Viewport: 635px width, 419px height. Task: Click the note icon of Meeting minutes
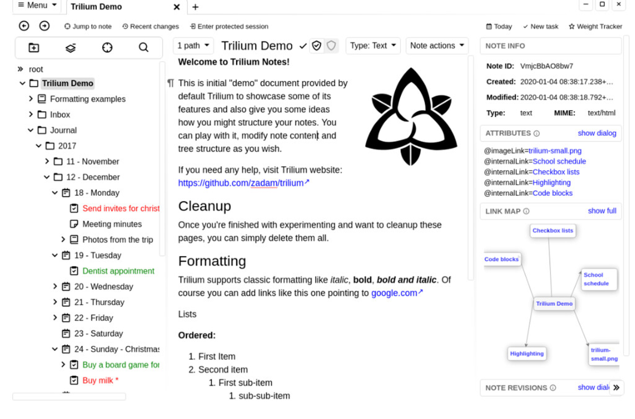pos(74,224)
